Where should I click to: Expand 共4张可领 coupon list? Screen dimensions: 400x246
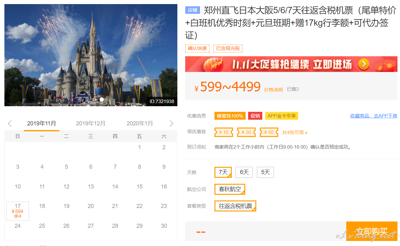295,133
